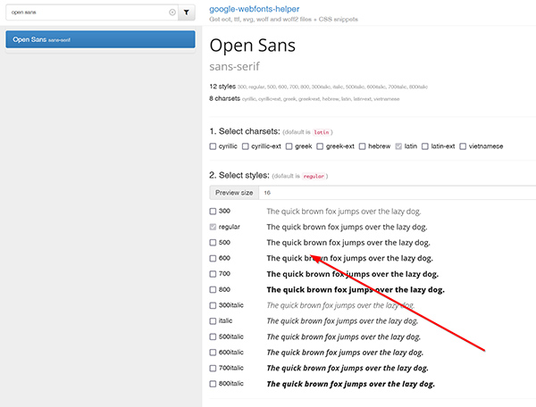
Task: Click the filter funnel icon
Action: click(x=186, y=13)
